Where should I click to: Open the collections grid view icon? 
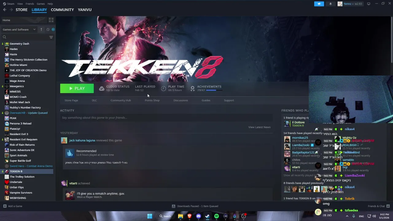[x=51, y=20]
